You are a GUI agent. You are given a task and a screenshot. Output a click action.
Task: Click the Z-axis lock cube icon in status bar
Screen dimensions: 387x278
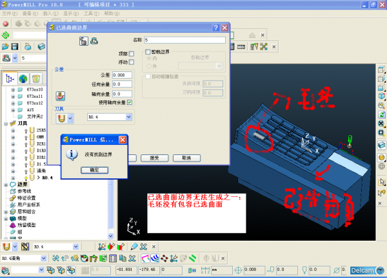pos(71,270)
